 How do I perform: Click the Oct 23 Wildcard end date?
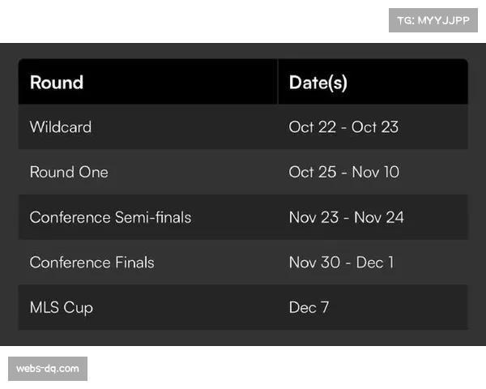pos(375,127)
